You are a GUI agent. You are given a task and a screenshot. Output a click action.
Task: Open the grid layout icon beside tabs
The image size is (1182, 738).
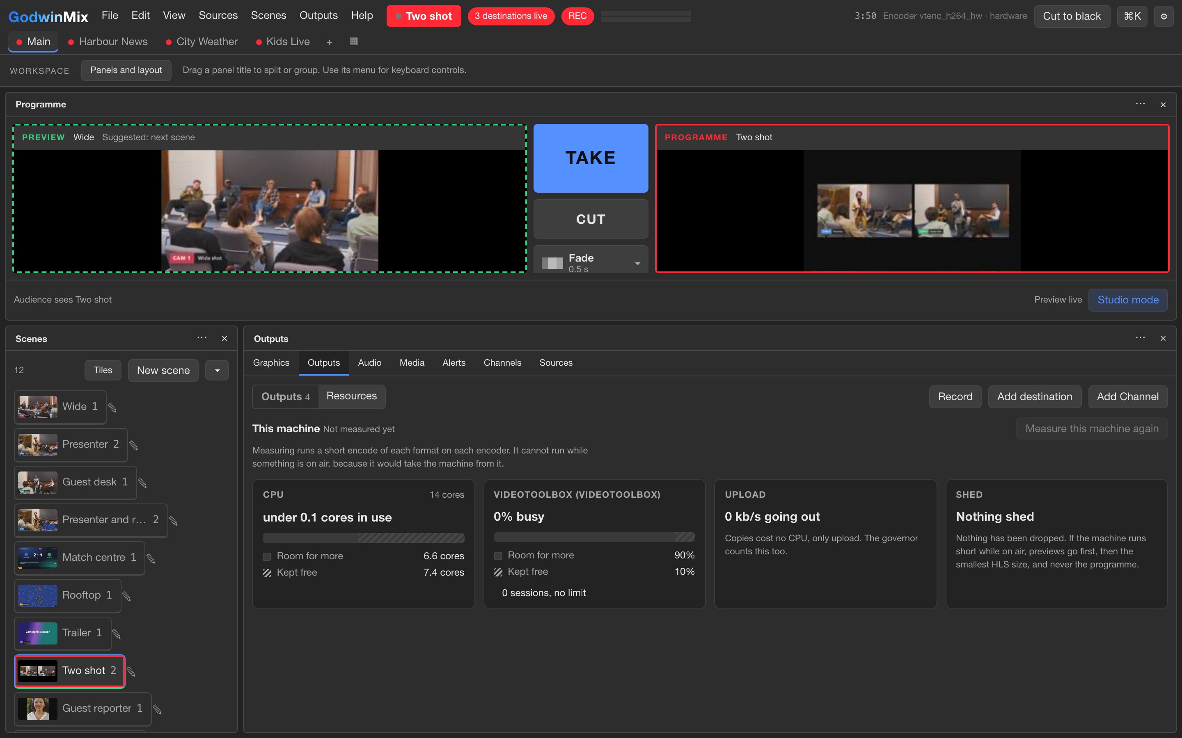354,41
